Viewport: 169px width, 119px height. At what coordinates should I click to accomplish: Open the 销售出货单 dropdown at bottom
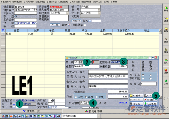(x=99, y=116)
